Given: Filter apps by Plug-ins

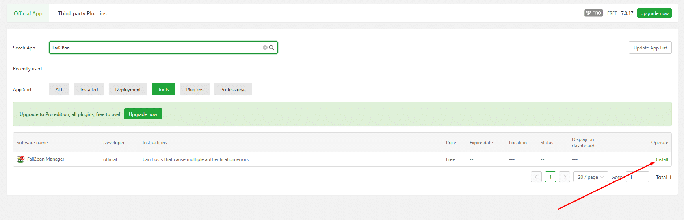Looking at the screenshot, I should (195, 89).
